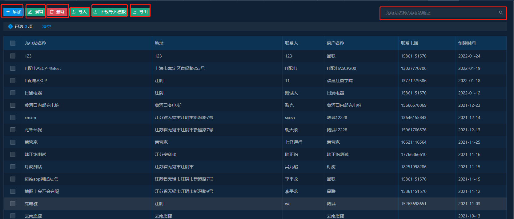Click the 商户名称 column header
This screenshot has height=219, width=514.
(x=335, y=43)
